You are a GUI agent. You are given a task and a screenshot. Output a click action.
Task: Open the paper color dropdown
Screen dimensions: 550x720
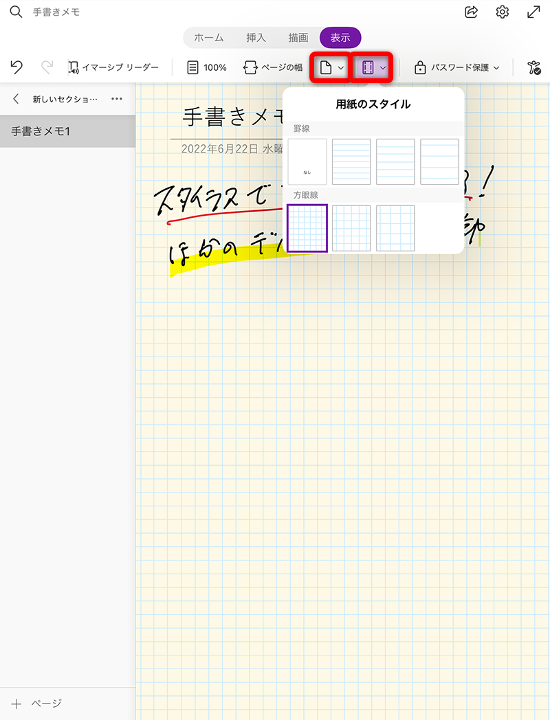click(x=372, y=67)
